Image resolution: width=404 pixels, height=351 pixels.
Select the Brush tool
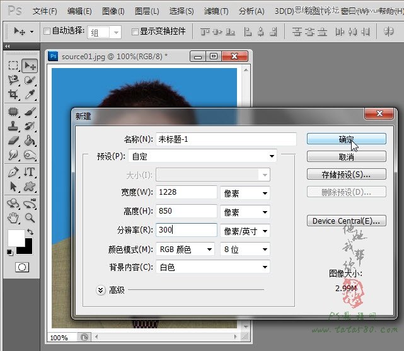pos(30,112)
